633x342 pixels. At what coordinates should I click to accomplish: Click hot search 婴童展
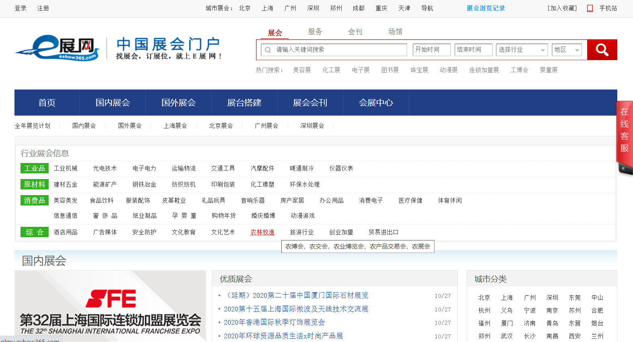click(x=549, y=70)
